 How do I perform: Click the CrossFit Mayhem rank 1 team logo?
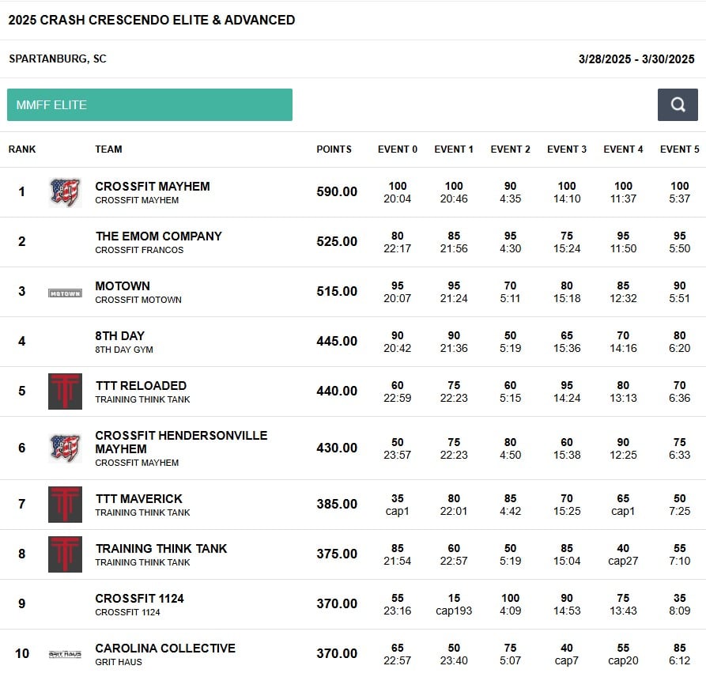65,192
